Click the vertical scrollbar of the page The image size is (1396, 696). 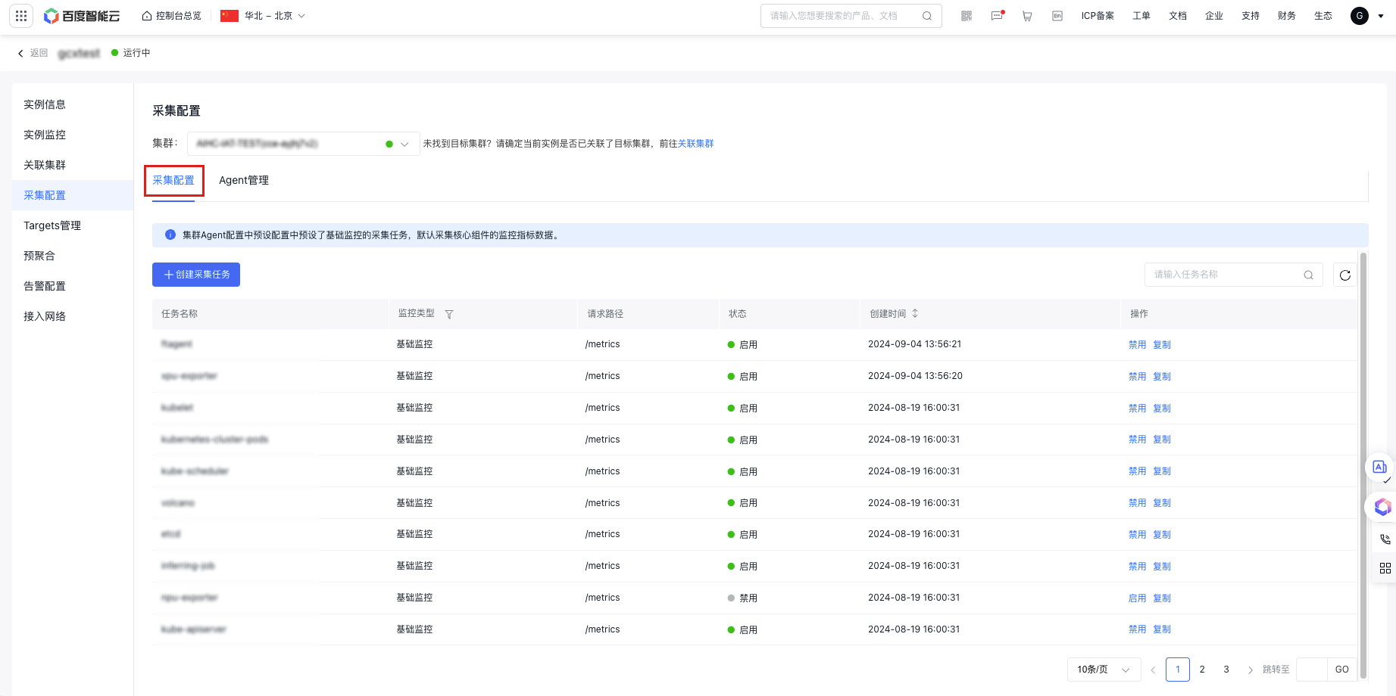pos(1363,465)
